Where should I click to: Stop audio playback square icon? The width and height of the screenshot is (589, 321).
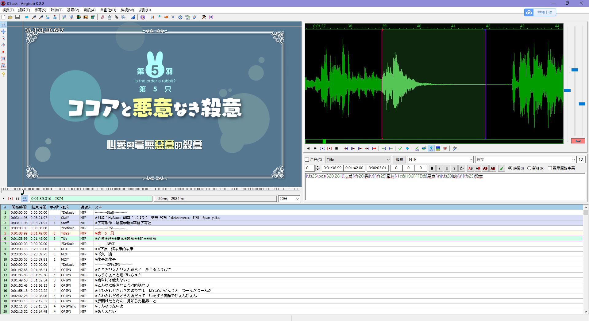point(337,148)
